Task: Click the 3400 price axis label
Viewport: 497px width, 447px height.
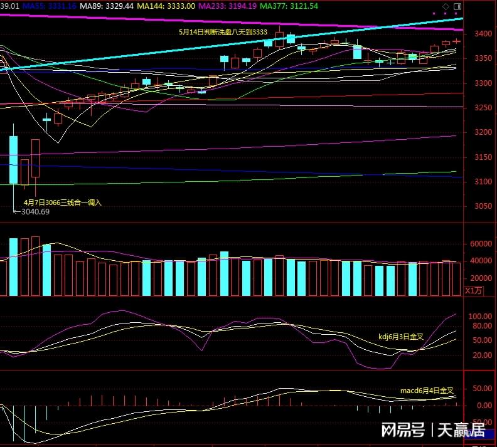Action: [483, 34]
